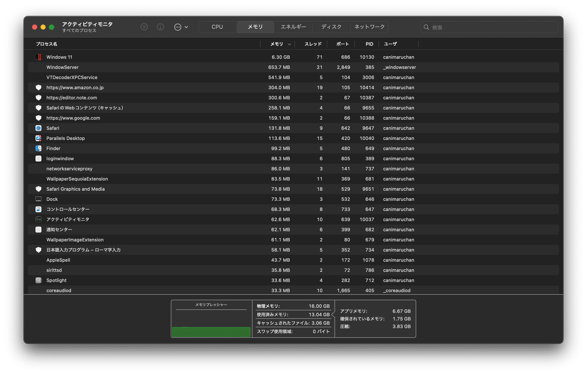Select the WallpaperSequoiaExtension row
The width and height of the screenshot is (587, 375).
click(293, 179)
